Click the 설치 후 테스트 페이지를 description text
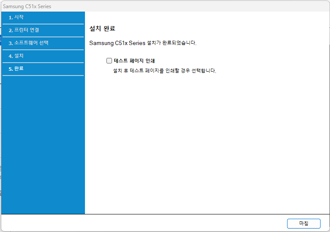The height and width of the screenshot is (232, 330). [164, 71]
